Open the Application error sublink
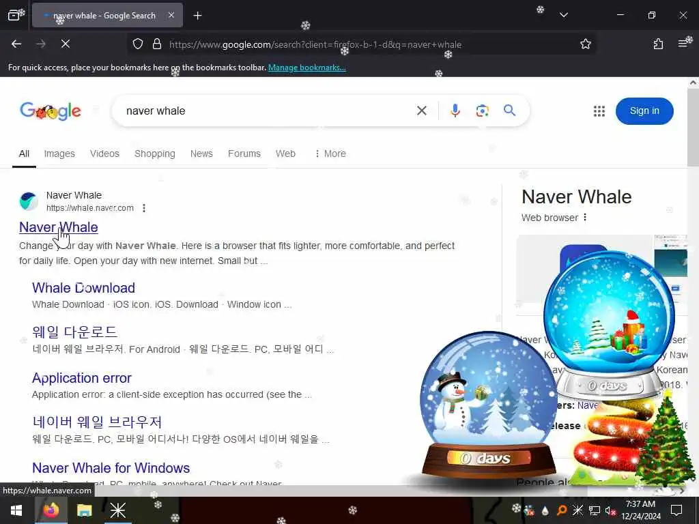This screenshot has height=524, width=699. click(82, 378)
